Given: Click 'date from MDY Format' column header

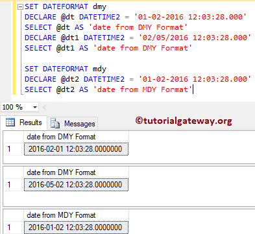Looking at the screenshot, I should (76, 215).
